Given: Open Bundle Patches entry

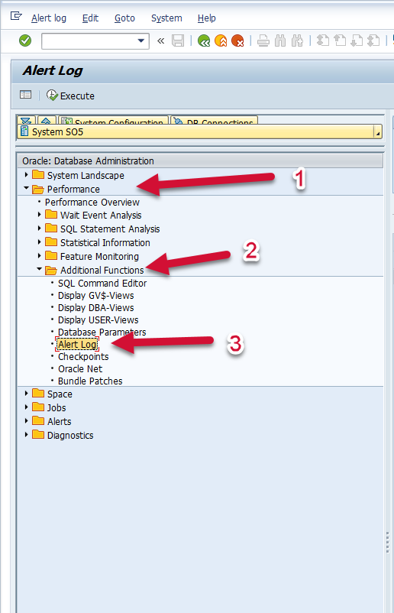Looking at the screenshot, I should tap(90, 381).
